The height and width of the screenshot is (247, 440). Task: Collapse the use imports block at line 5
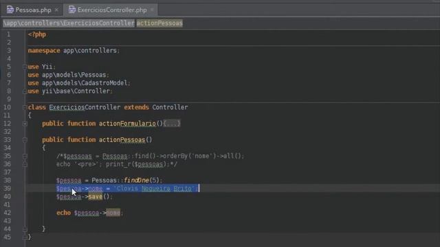point(25,67)
